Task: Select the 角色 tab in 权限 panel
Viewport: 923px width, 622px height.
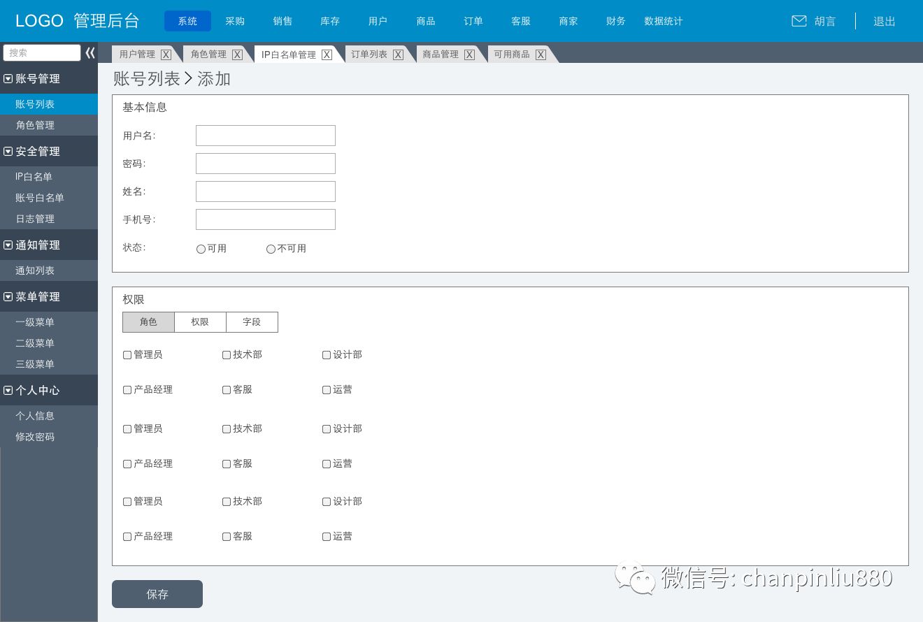Action: point(148,322)
